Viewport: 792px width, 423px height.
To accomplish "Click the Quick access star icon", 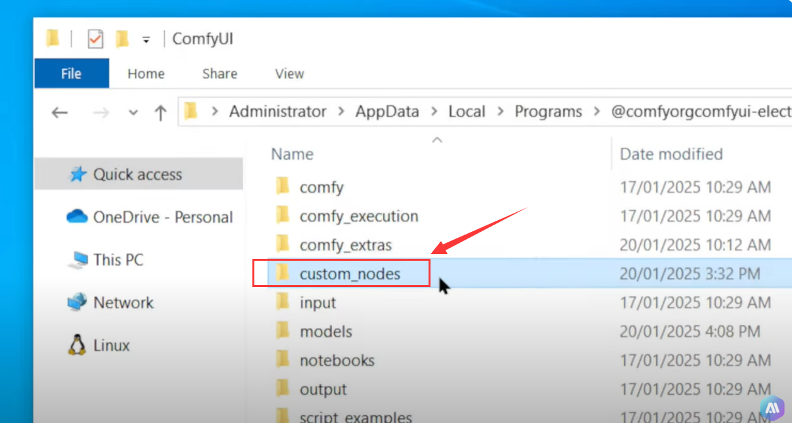I will (x=78, y=175).
